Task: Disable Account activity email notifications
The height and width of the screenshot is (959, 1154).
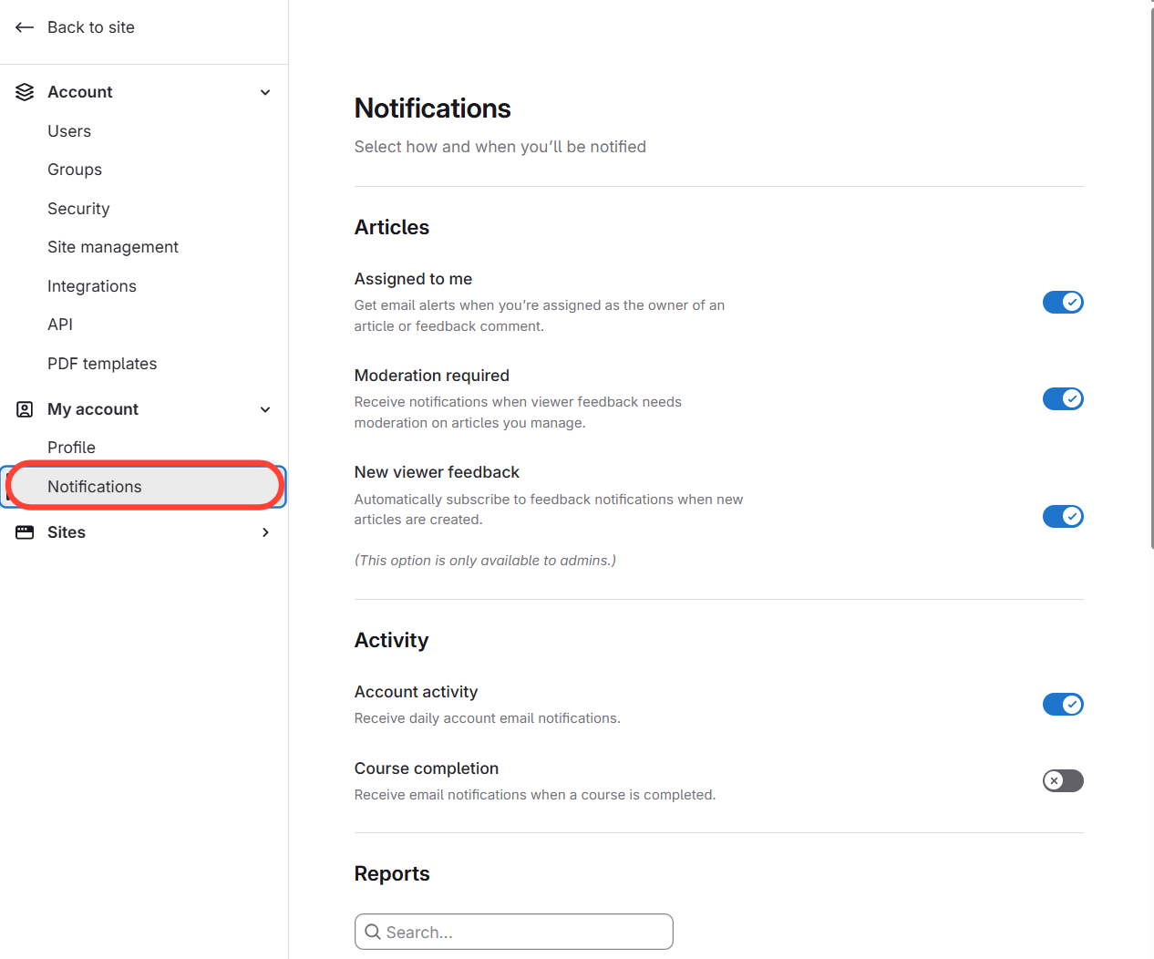Action: (1062, 704)
